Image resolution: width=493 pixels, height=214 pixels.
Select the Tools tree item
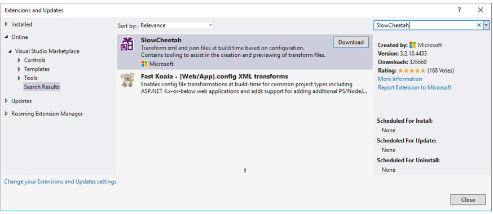30,78
